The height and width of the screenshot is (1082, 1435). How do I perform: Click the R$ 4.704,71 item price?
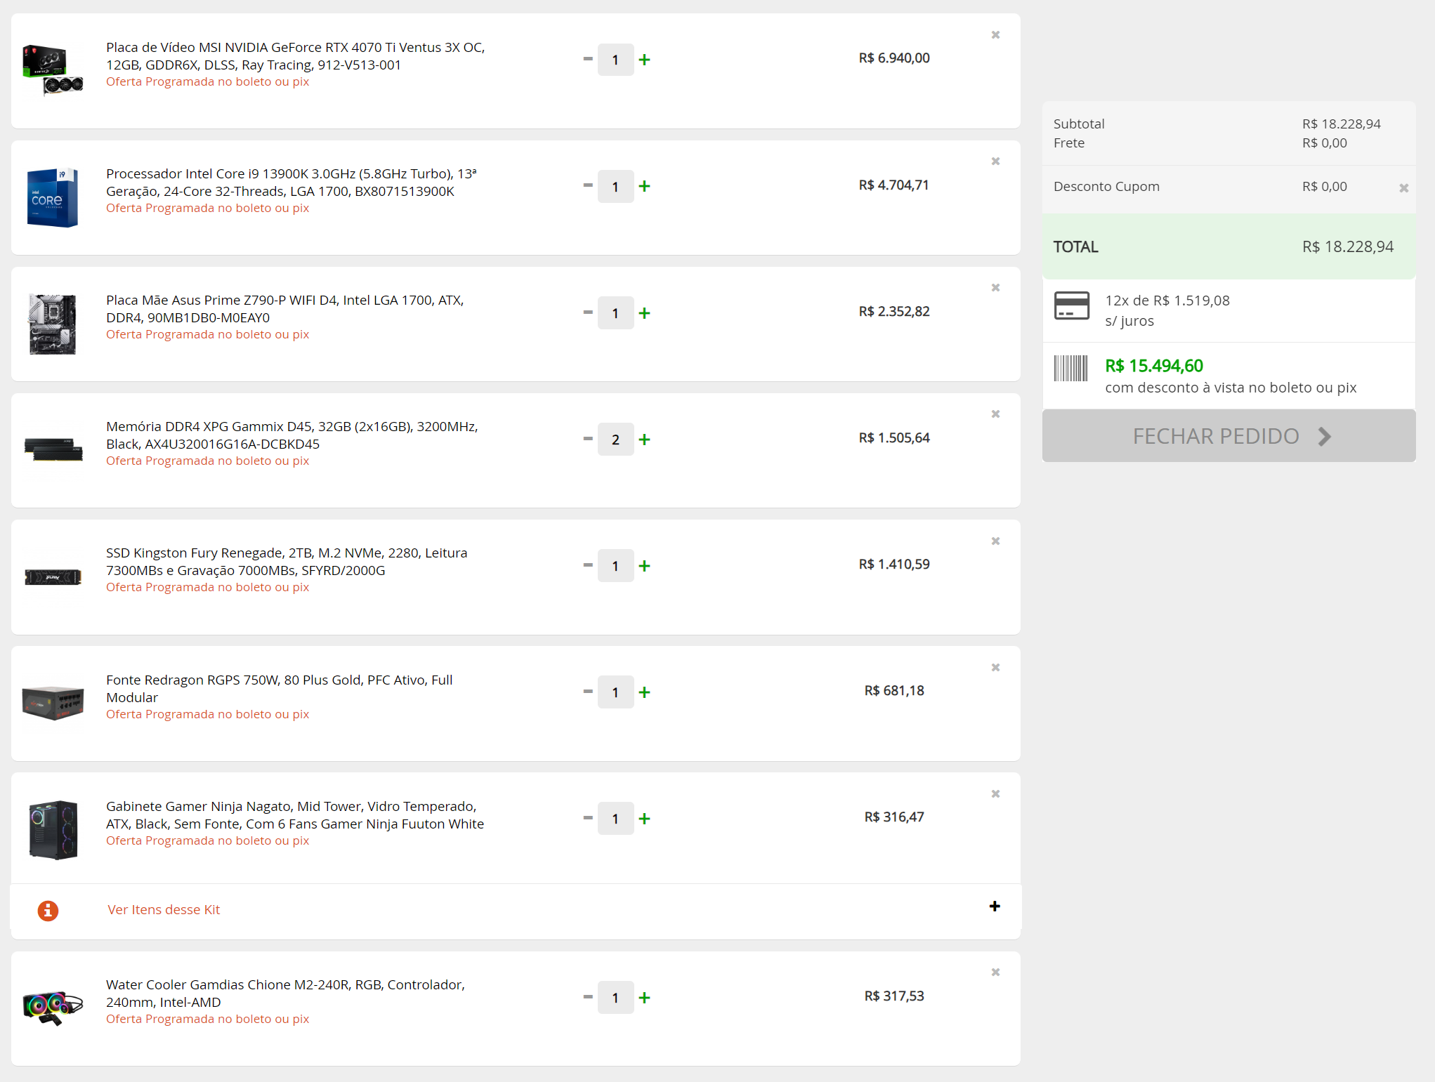(894, 185)
